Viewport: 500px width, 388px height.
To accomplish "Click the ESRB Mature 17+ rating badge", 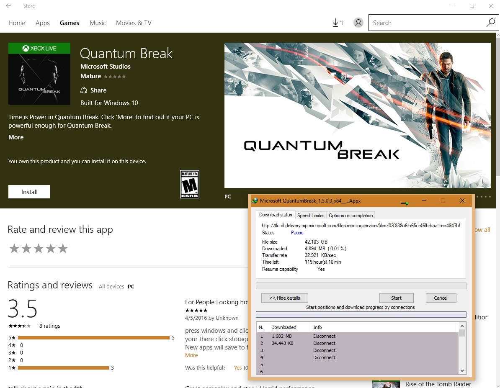I will (189, 184).
